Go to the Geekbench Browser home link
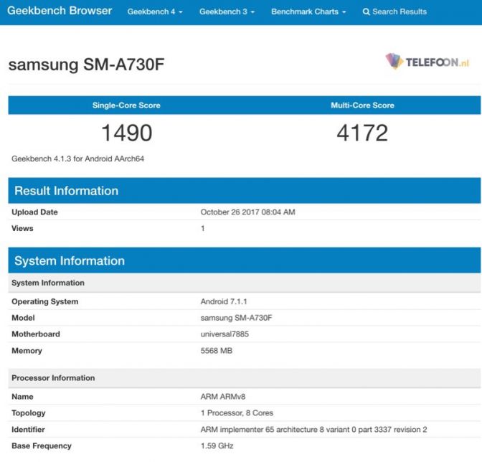 pos(60,11)
